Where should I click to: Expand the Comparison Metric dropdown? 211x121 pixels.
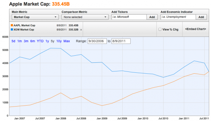coord(85,17)
